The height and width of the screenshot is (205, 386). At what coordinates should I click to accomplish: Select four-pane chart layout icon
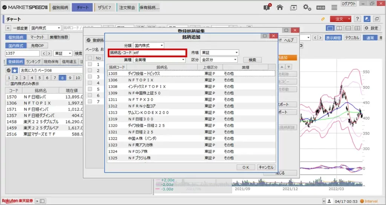point(357,28)
